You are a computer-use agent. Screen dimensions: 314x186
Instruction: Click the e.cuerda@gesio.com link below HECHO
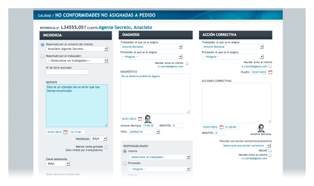(254, 158)
